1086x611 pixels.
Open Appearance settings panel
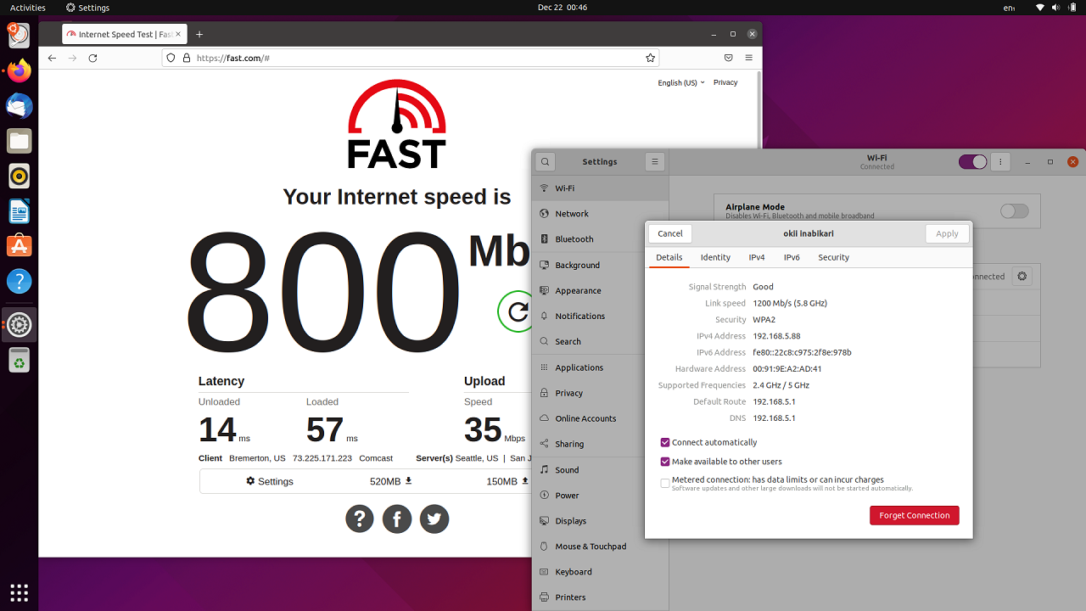click(601, 290)
